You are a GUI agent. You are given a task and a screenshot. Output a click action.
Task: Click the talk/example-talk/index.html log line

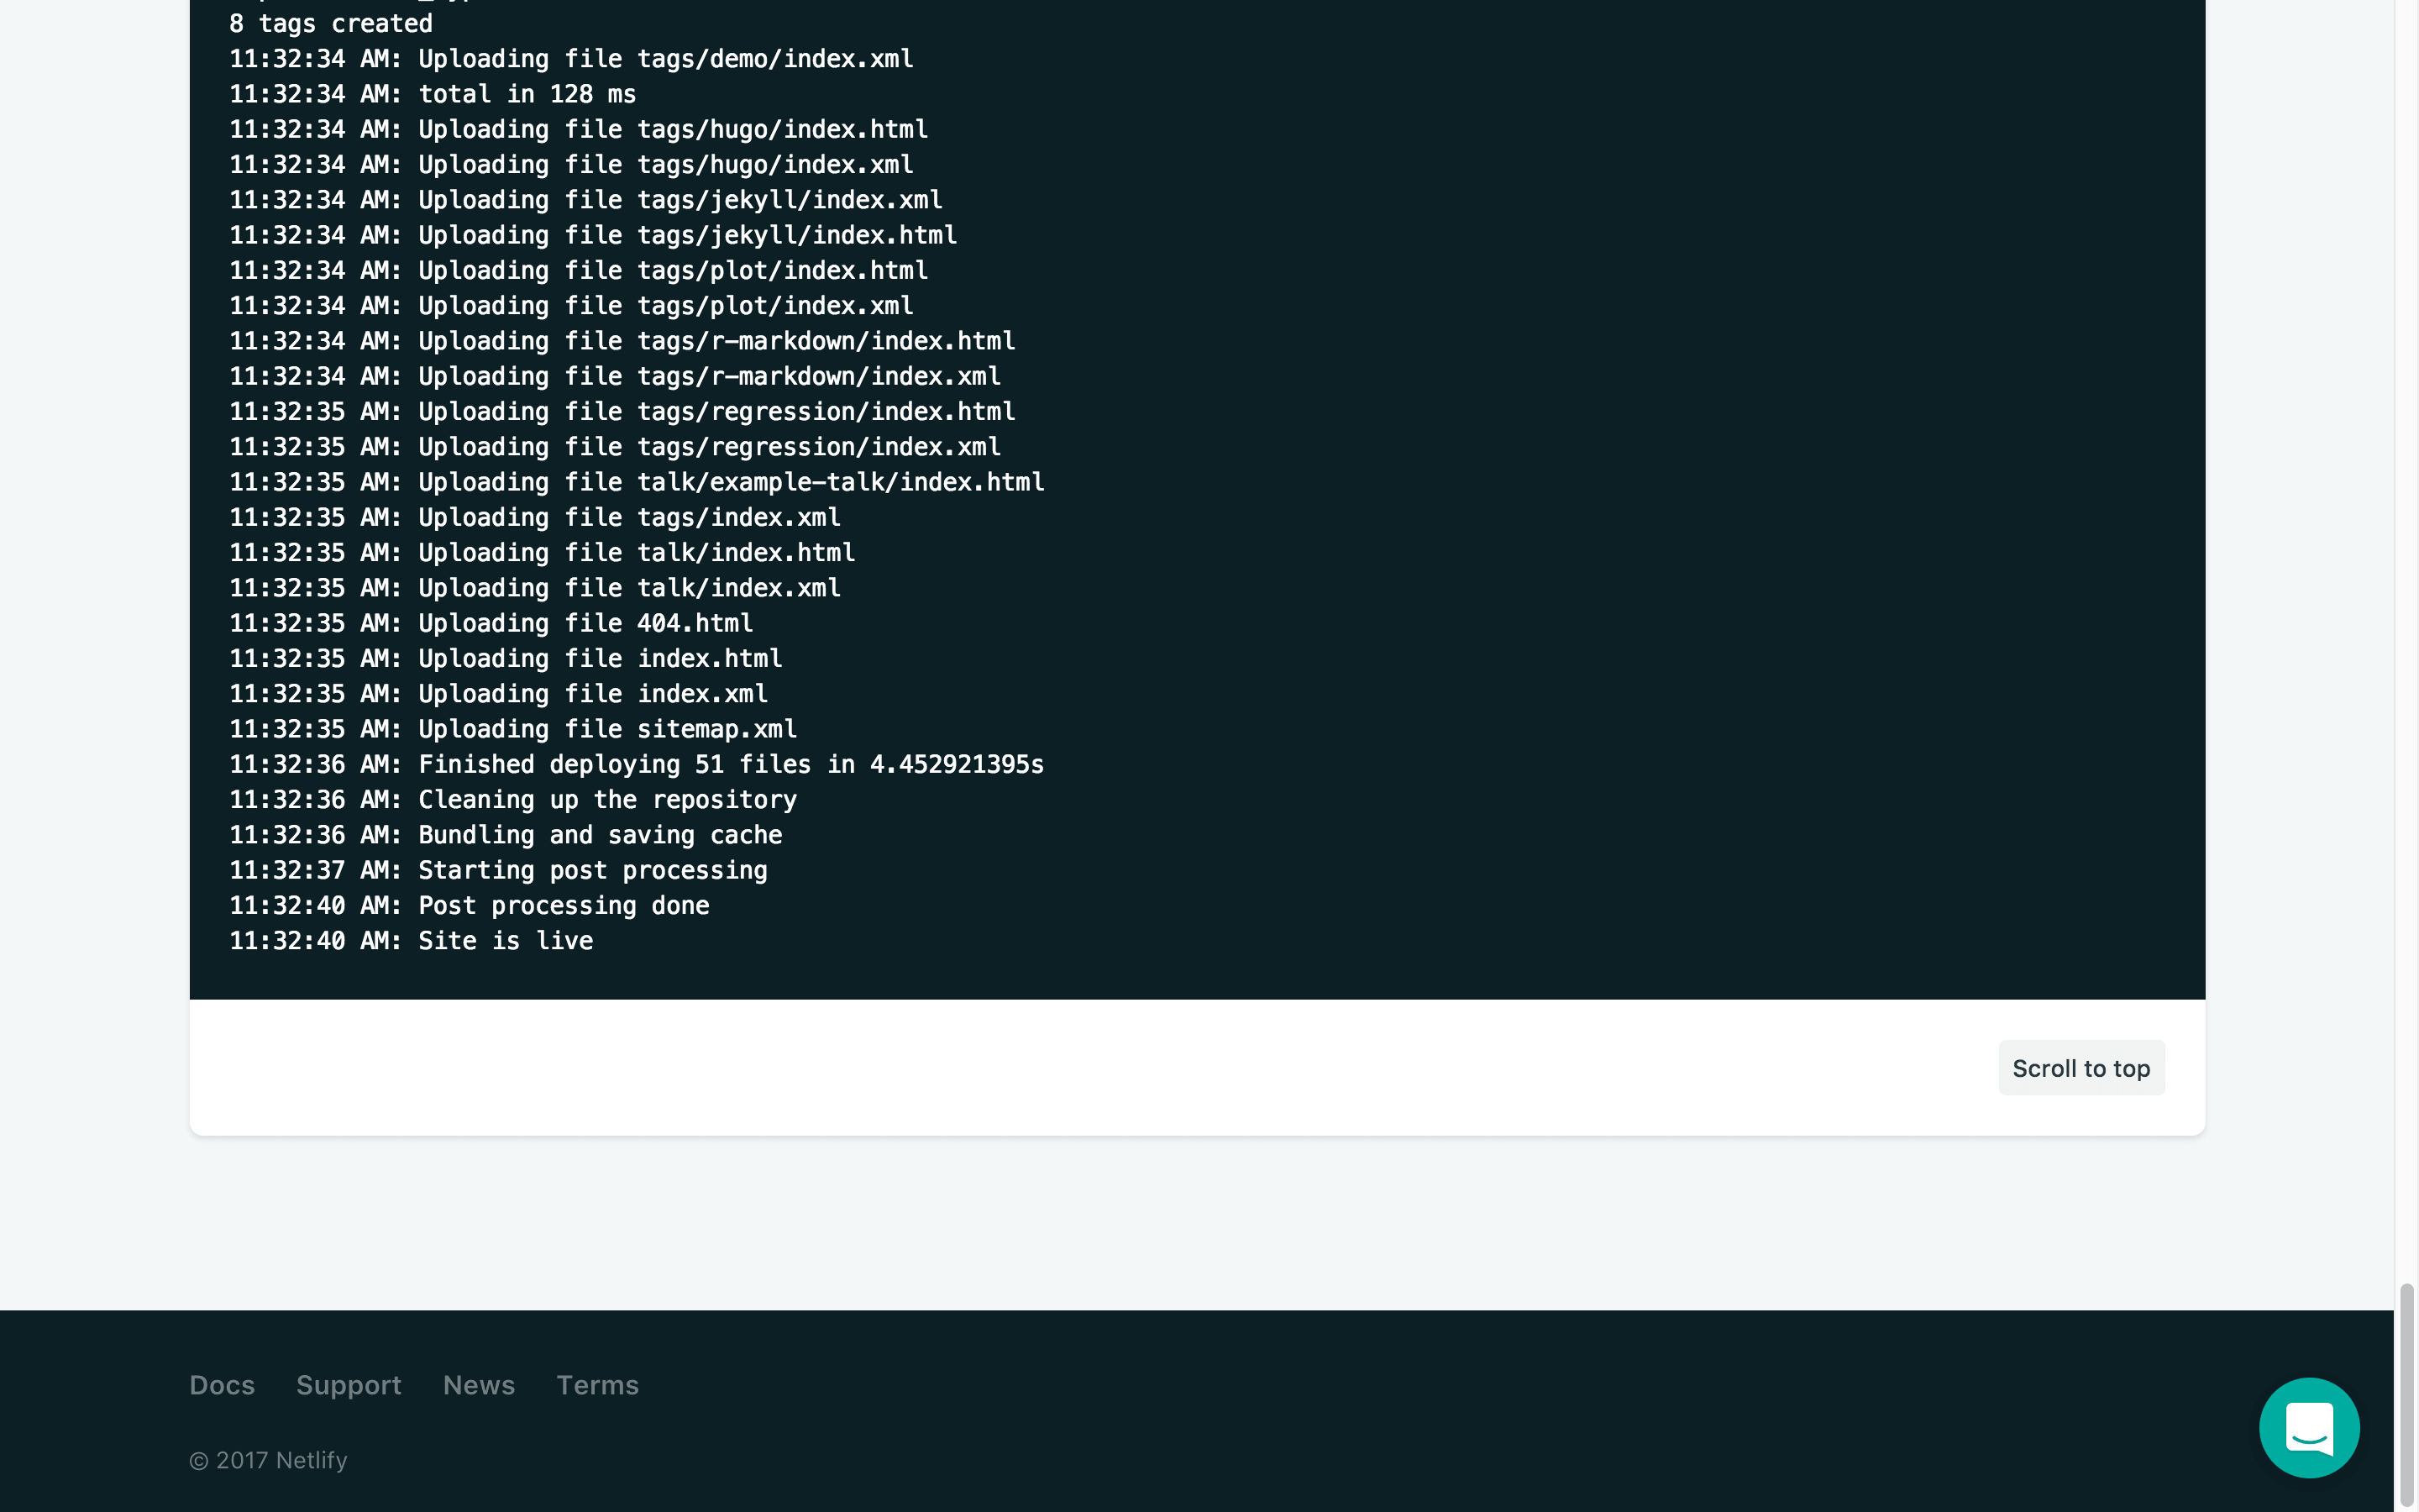click(x=636, y=482)
